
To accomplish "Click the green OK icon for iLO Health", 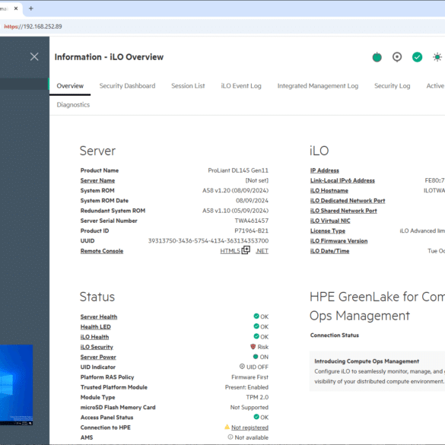I will click(x=256, y=336).
